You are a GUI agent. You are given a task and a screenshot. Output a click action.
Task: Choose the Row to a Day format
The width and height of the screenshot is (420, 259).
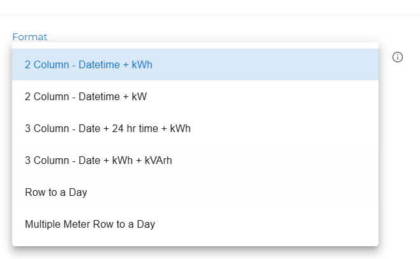195,192
